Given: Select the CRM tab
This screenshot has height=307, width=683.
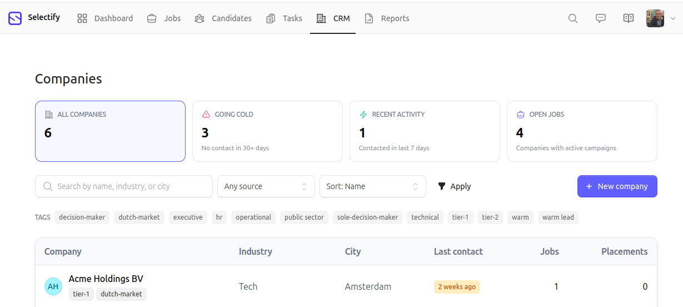Looking at the screenshot, I should pyautogui.click(x=333, y=18).
